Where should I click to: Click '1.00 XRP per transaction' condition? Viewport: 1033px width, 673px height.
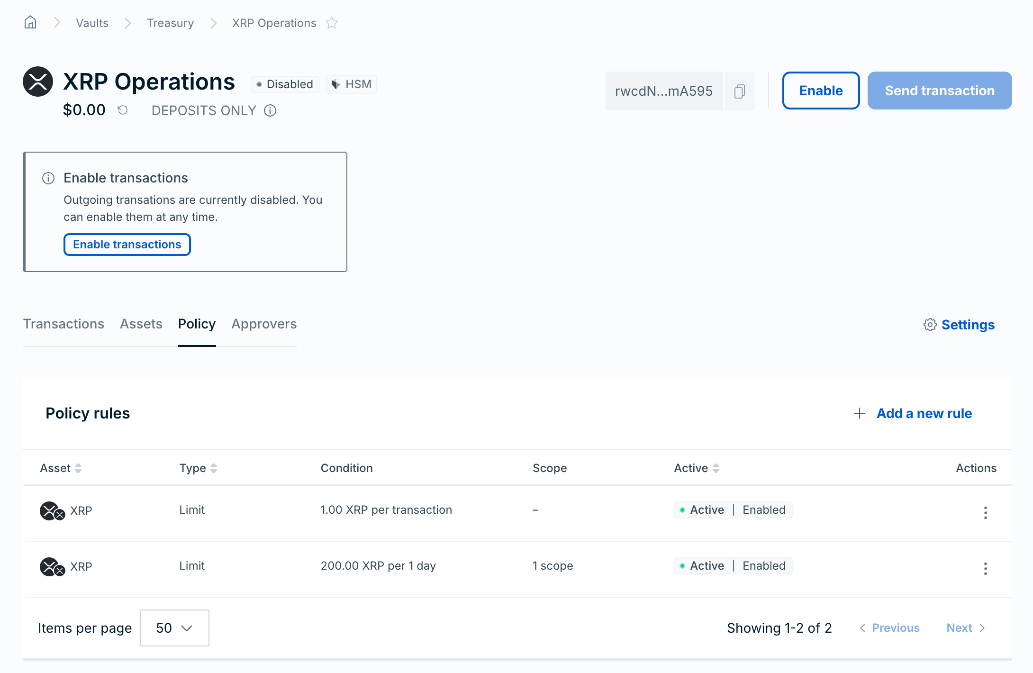pos(386,510)
